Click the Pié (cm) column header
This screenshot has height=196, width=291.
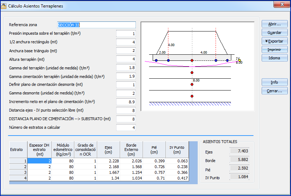154,150
